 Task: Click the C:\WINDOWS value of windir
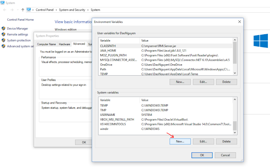tap(150, 129)
